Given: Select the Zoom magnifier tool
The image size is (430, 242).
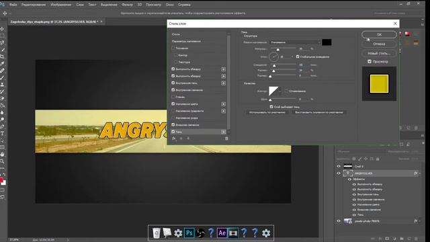Looking at the screenshot, I should tap(2, 161).
